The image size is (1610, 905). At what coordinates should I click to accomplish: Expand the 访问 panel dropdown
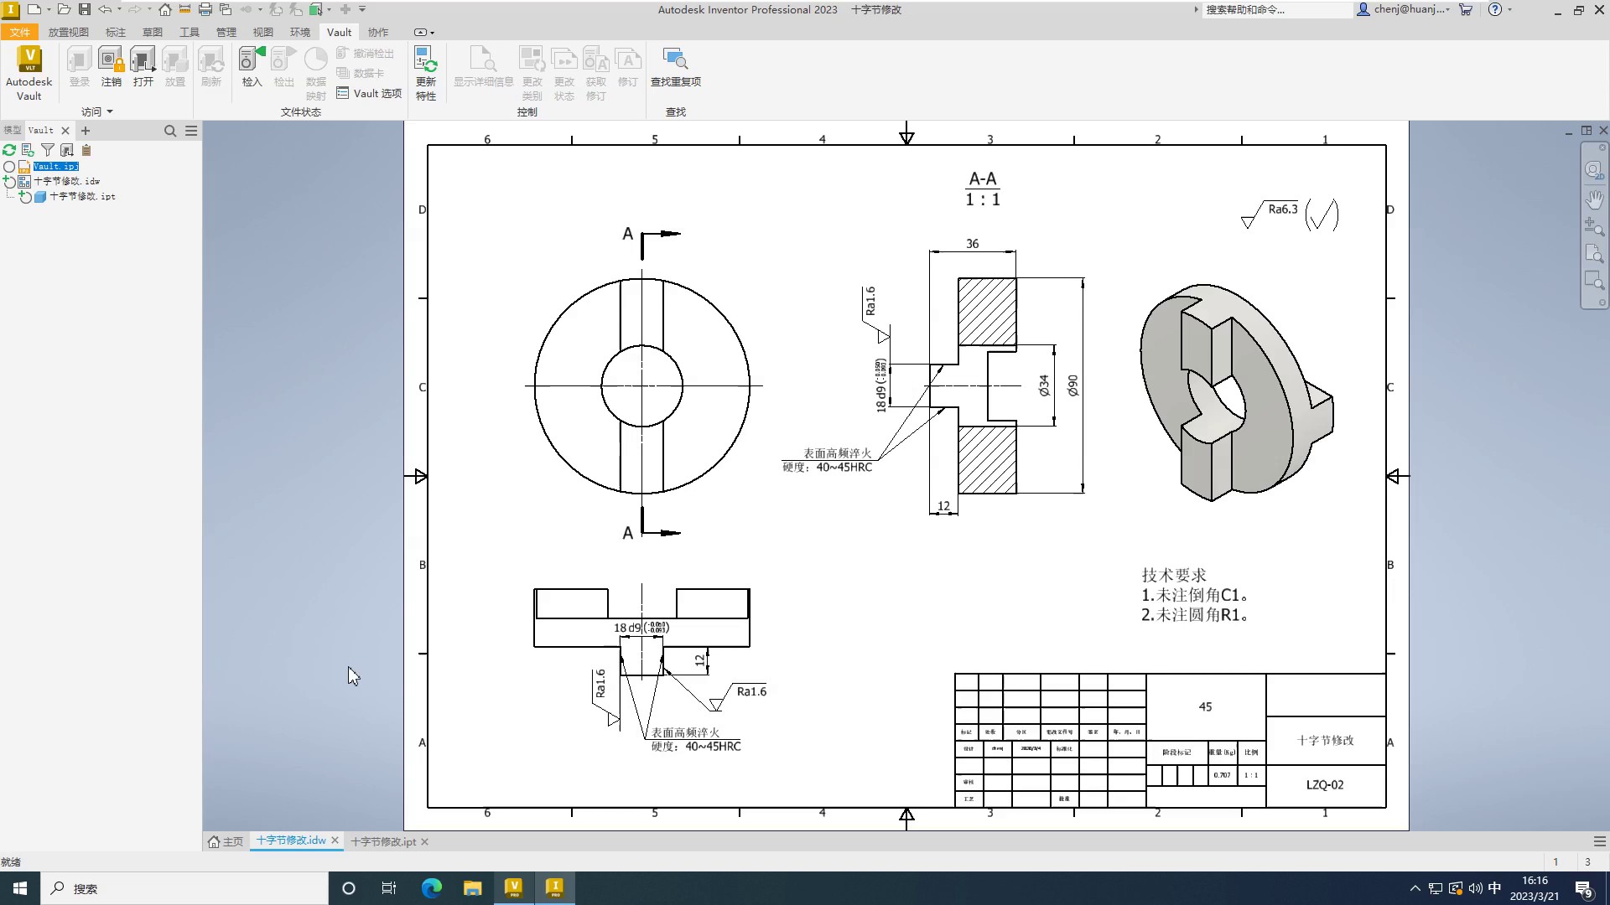[x=97, y=111]
